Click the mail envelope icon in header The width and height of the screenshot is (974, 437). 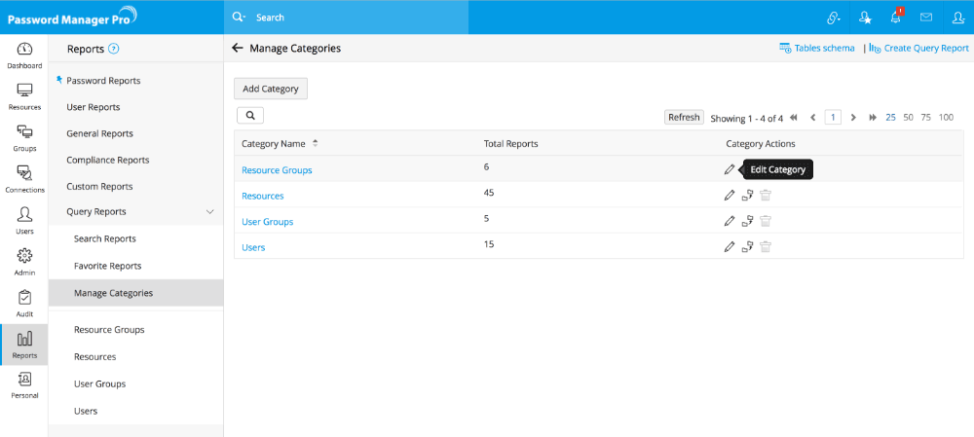(925, 18)
